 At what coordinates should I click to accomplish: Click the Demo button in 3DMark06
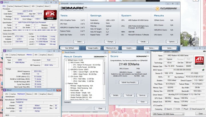click(152, 48)
